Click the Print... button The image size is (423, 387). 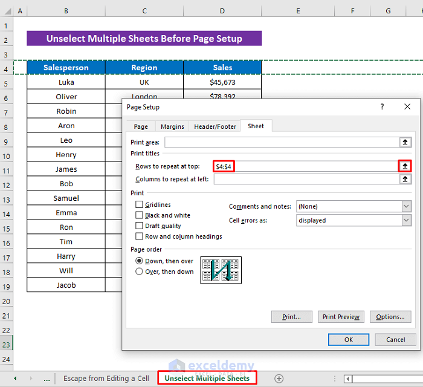click(292, 317)
